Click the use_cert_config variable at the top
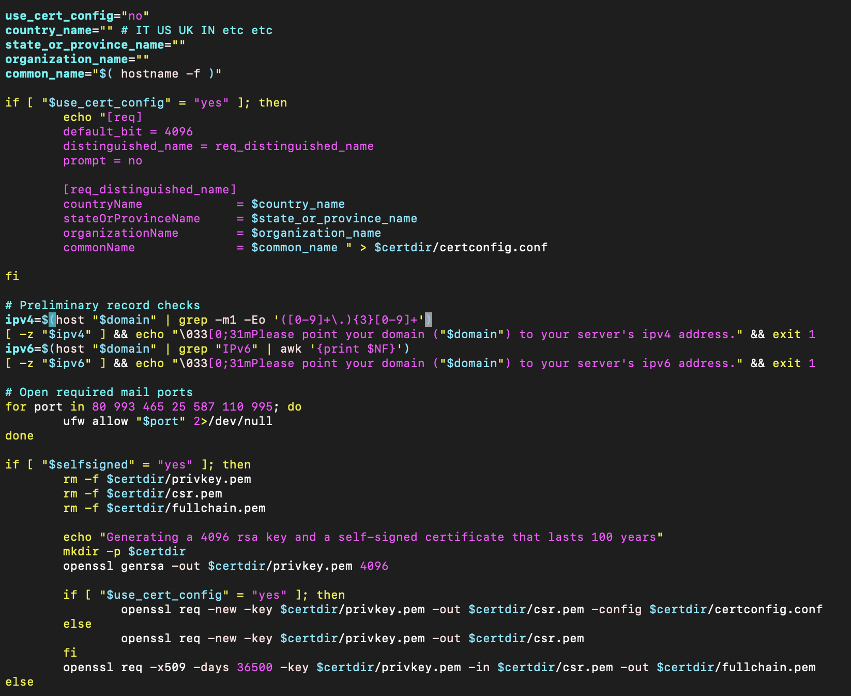 [x=59, y=16]
